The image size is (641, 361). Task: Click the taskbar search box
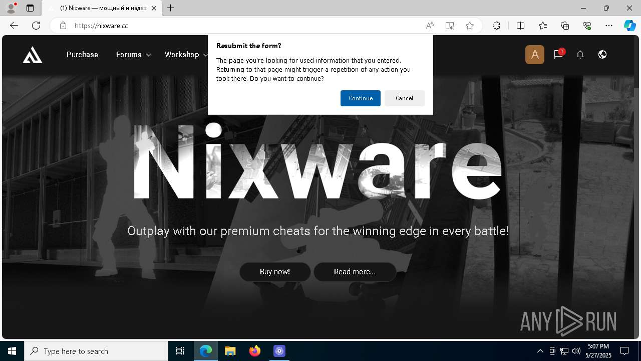(96, 351)
